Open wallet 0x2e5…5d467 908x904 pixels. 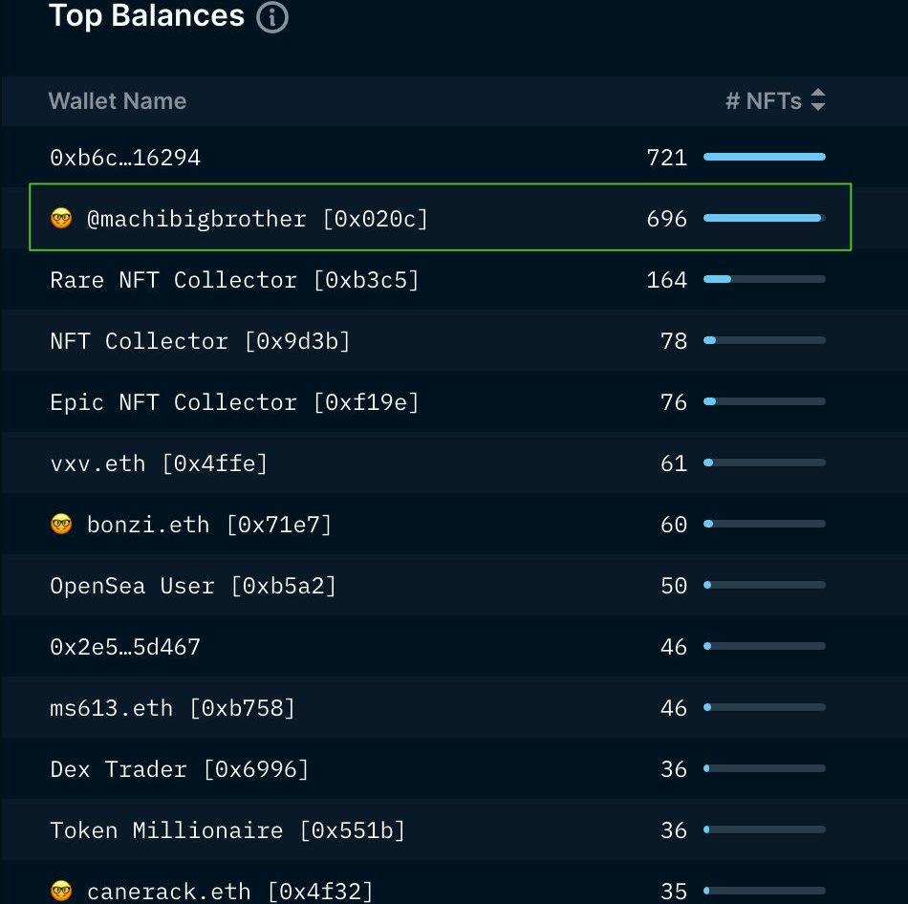click(125, 647)
